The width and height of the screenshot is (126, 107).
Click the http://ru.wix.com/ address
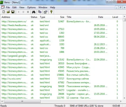click(12, 79)
